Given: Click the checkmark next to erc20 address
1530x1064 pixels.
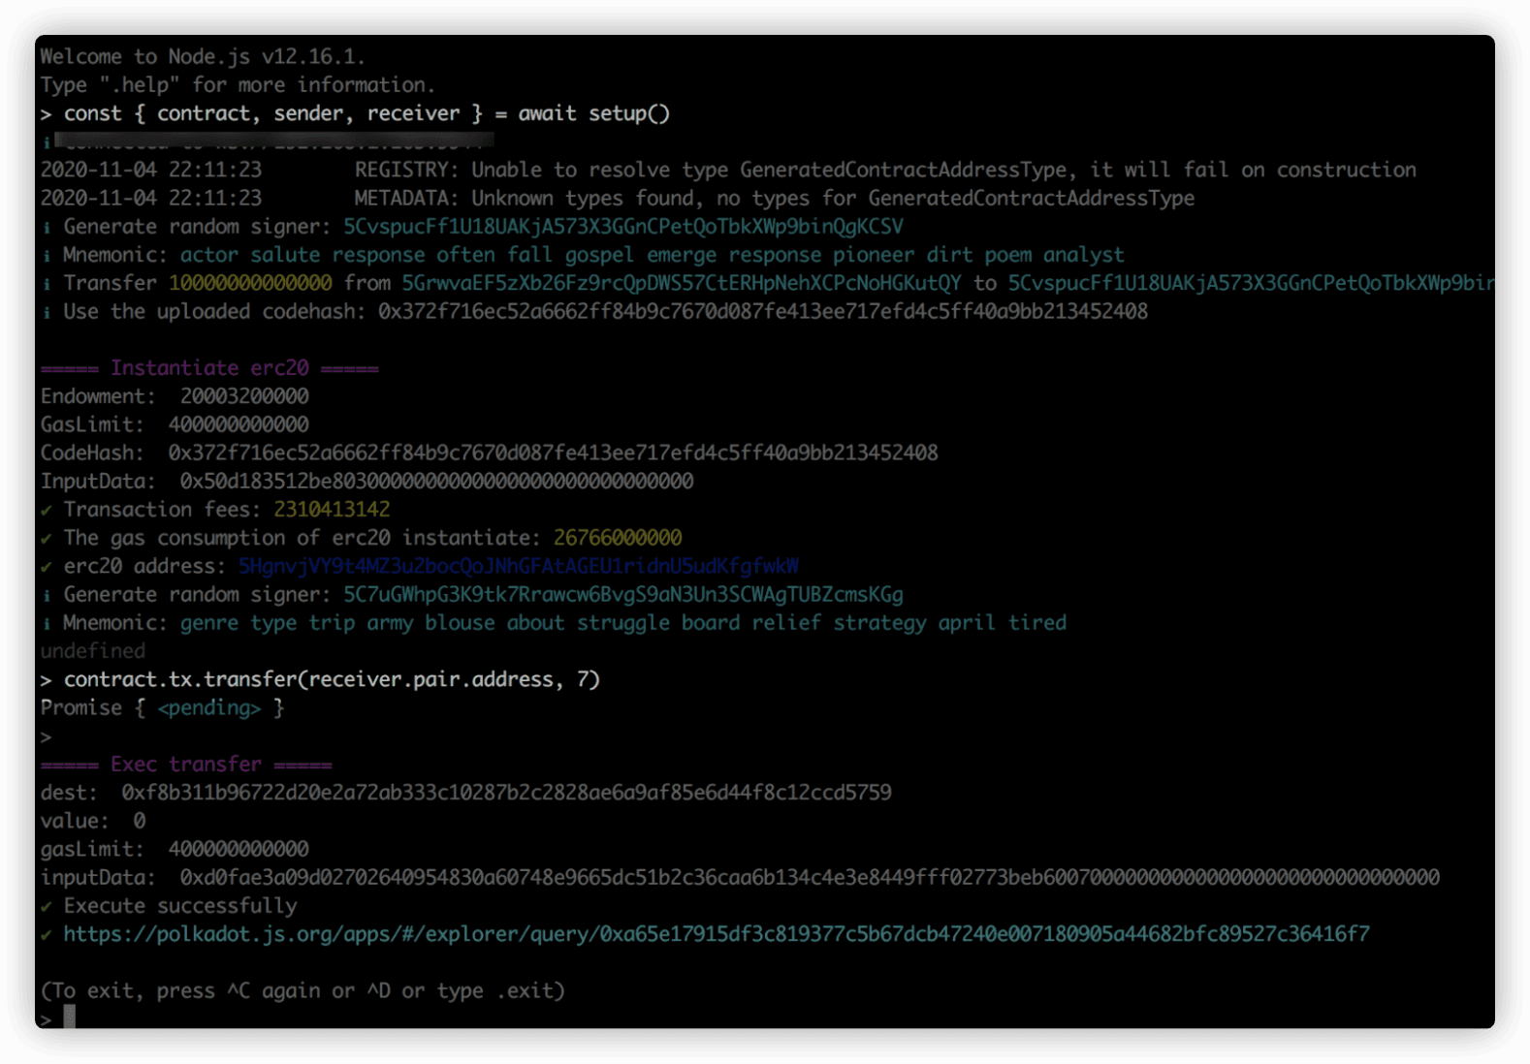Looking at the screenshot, I should pos(47,567).
